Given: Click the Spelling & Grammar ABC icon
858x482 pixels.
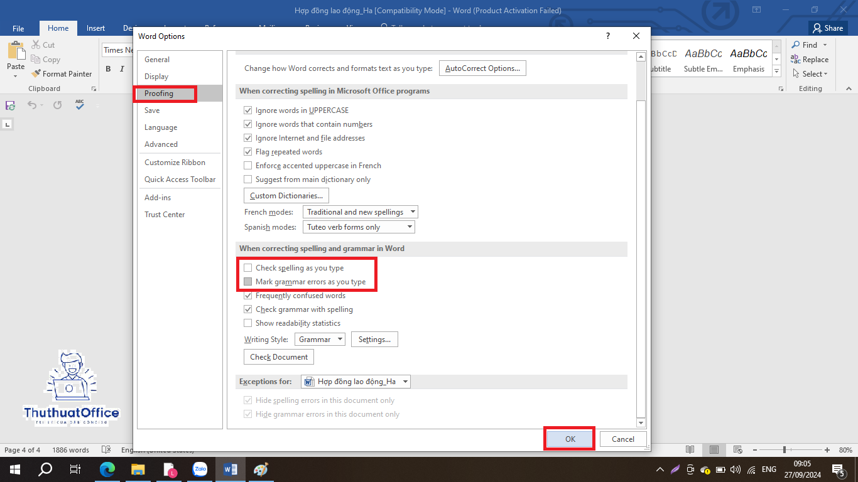Looking at the screenshot, I should pyautogui.click(x=80, y=105).
